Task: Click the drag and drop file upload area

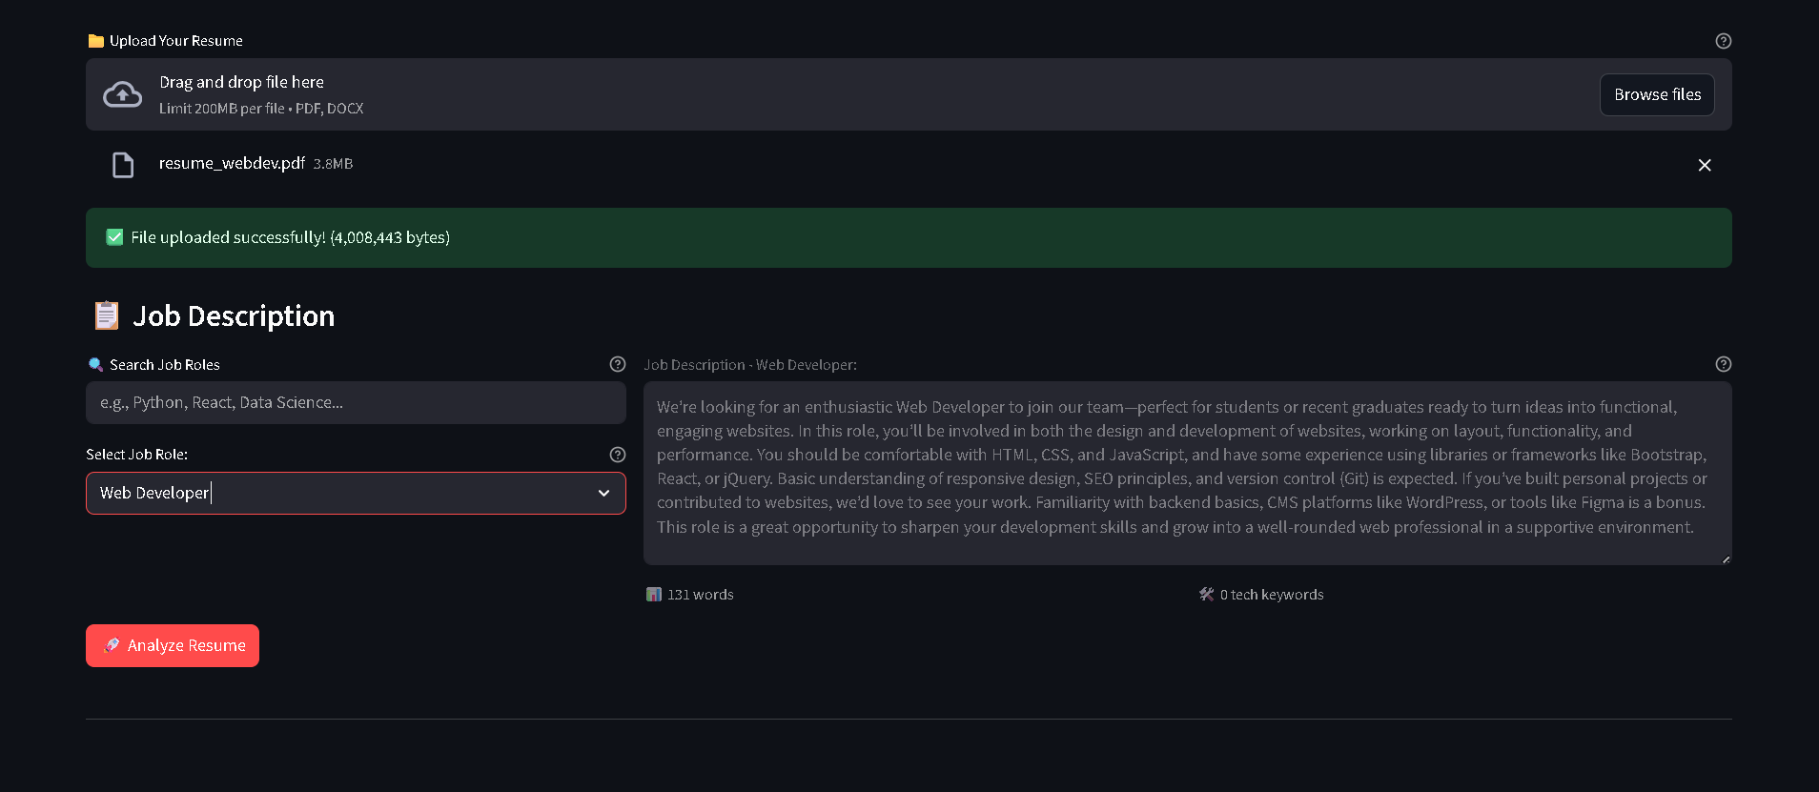Action: point(909,94)
